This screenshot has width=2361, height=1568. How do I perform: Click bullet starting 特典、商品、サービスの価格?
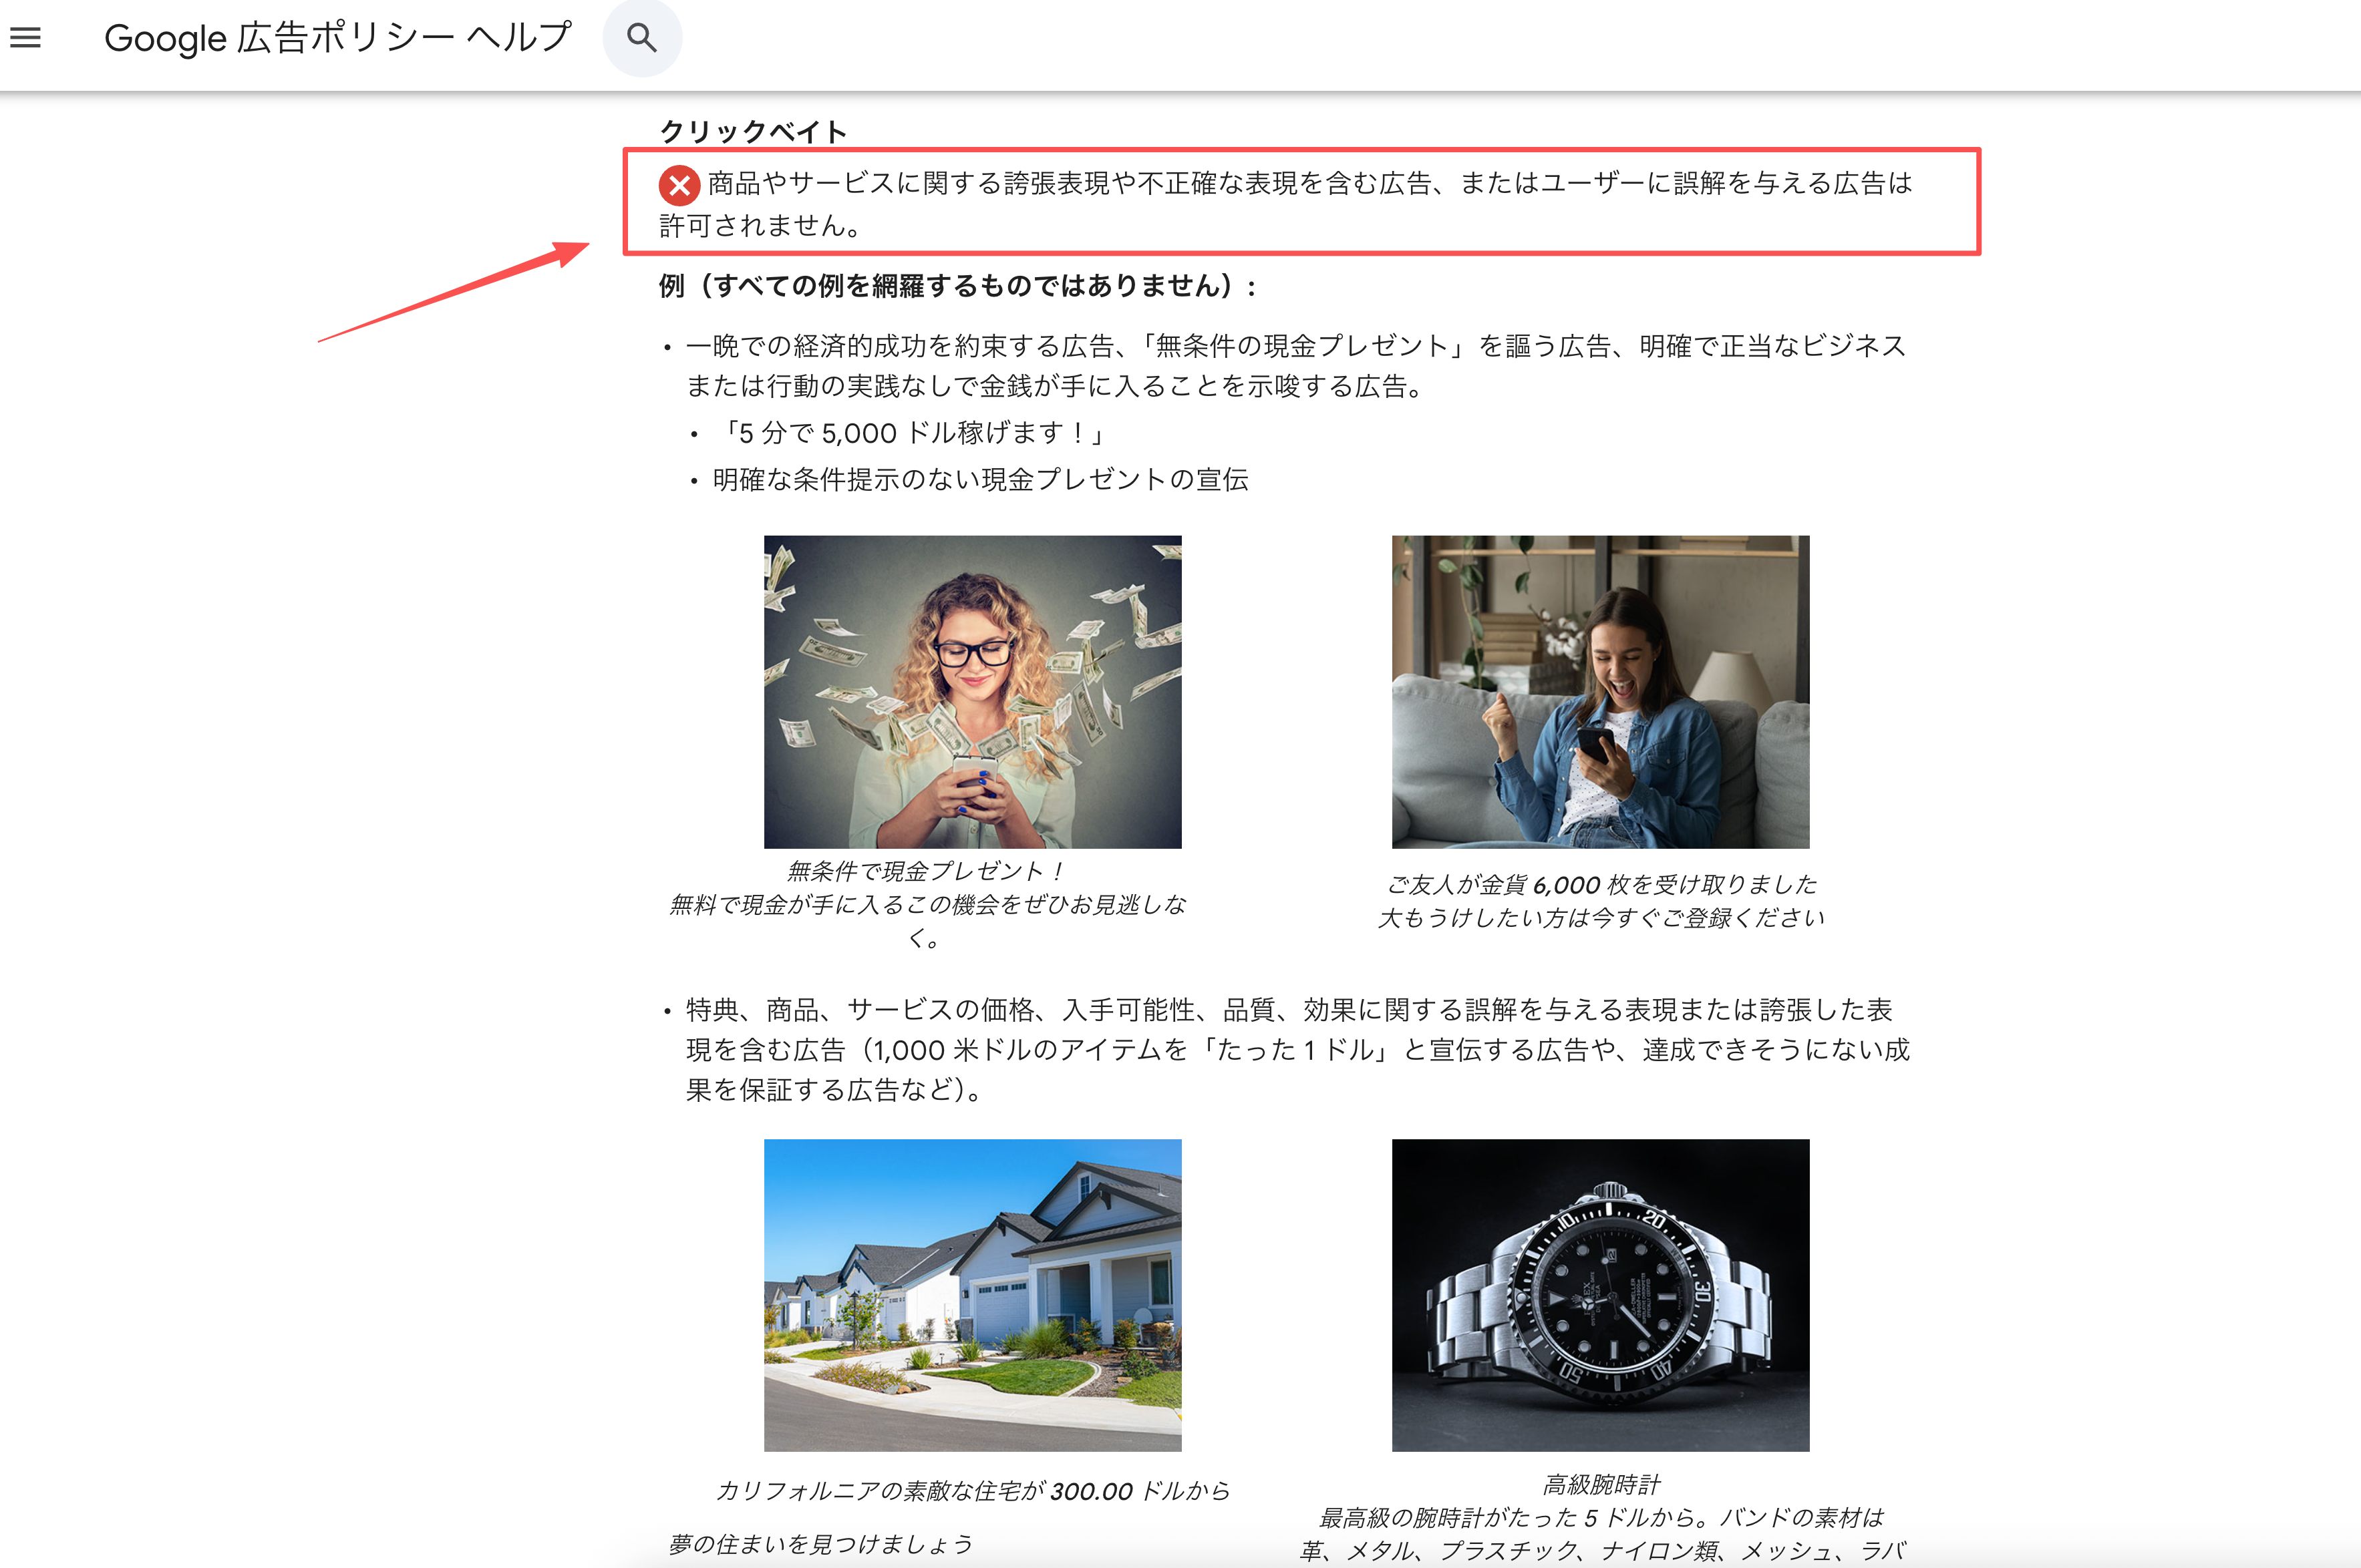[1299, 1050]
